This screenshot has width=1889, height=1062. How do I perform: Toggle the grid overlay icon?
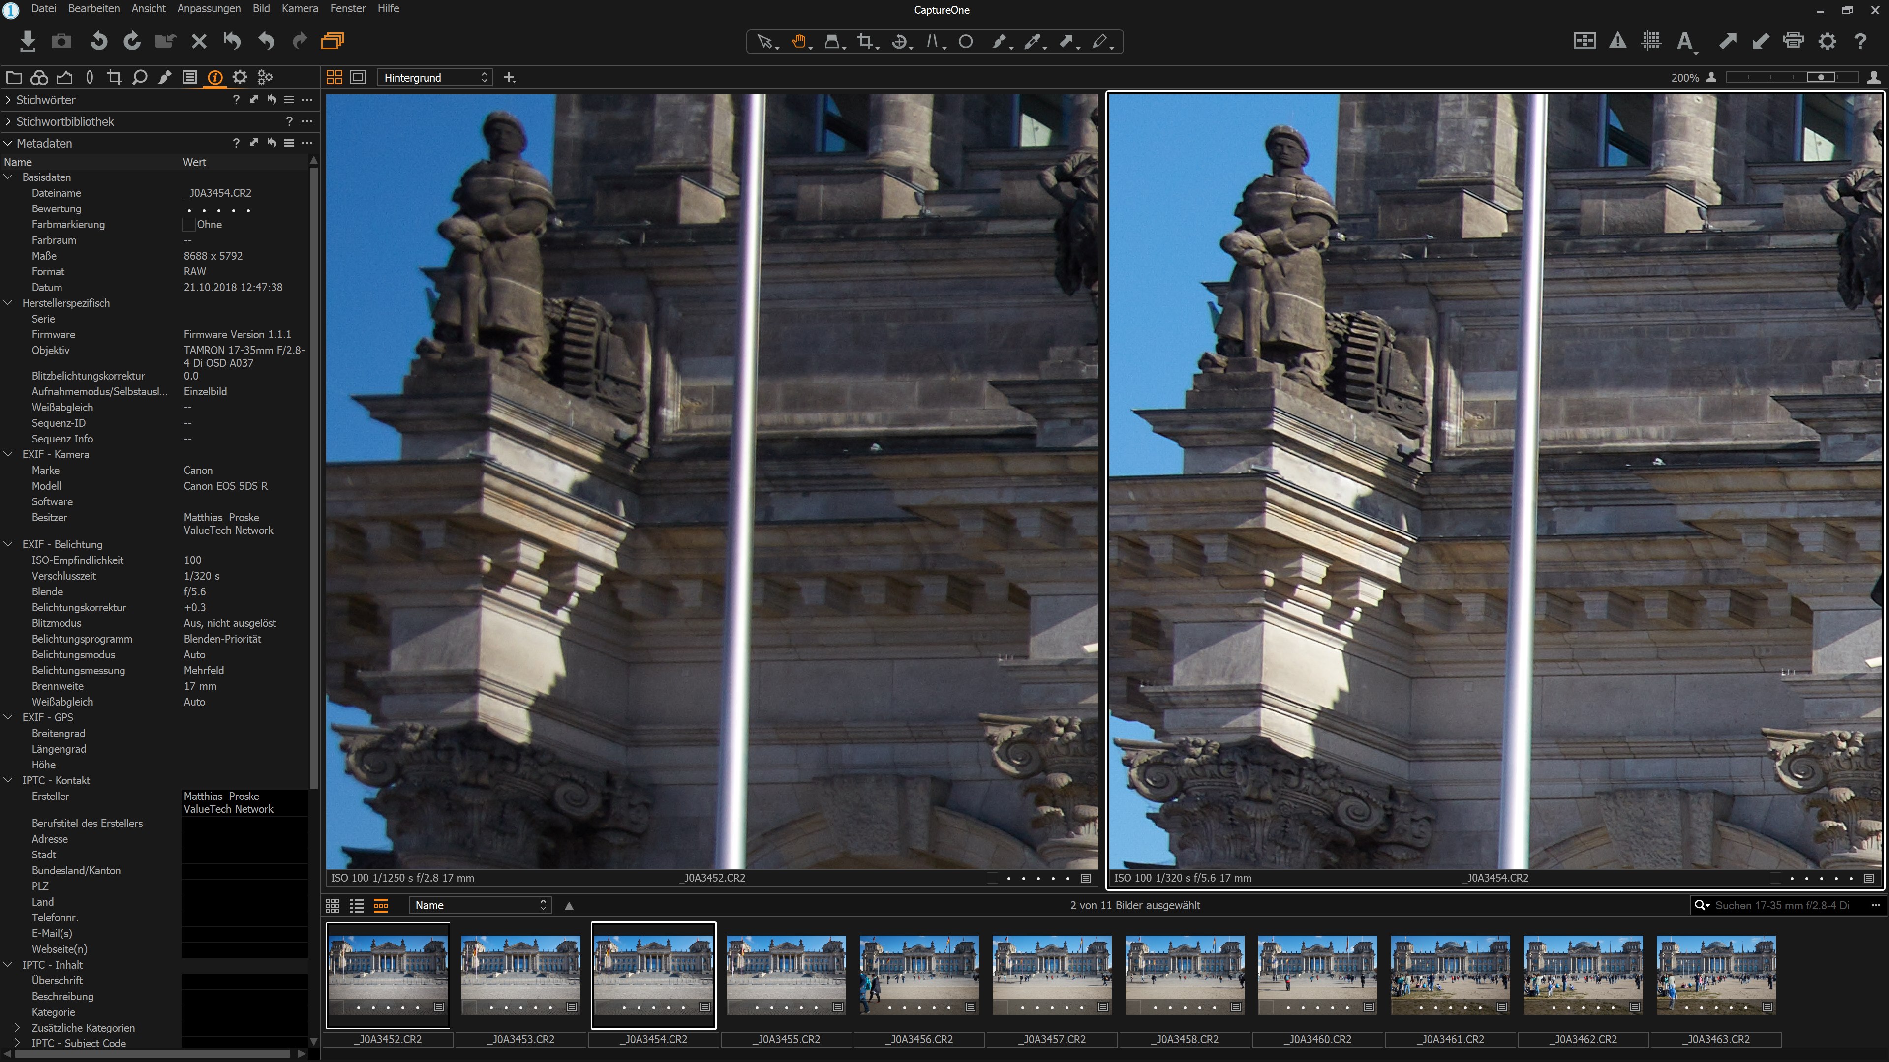pyautogui.click(x=1651, y=41)
